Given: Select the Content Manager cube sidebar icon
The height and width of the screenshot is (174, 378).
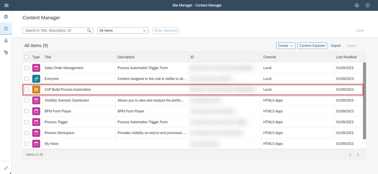Looking at the screenshot, I should click(6, 29).
